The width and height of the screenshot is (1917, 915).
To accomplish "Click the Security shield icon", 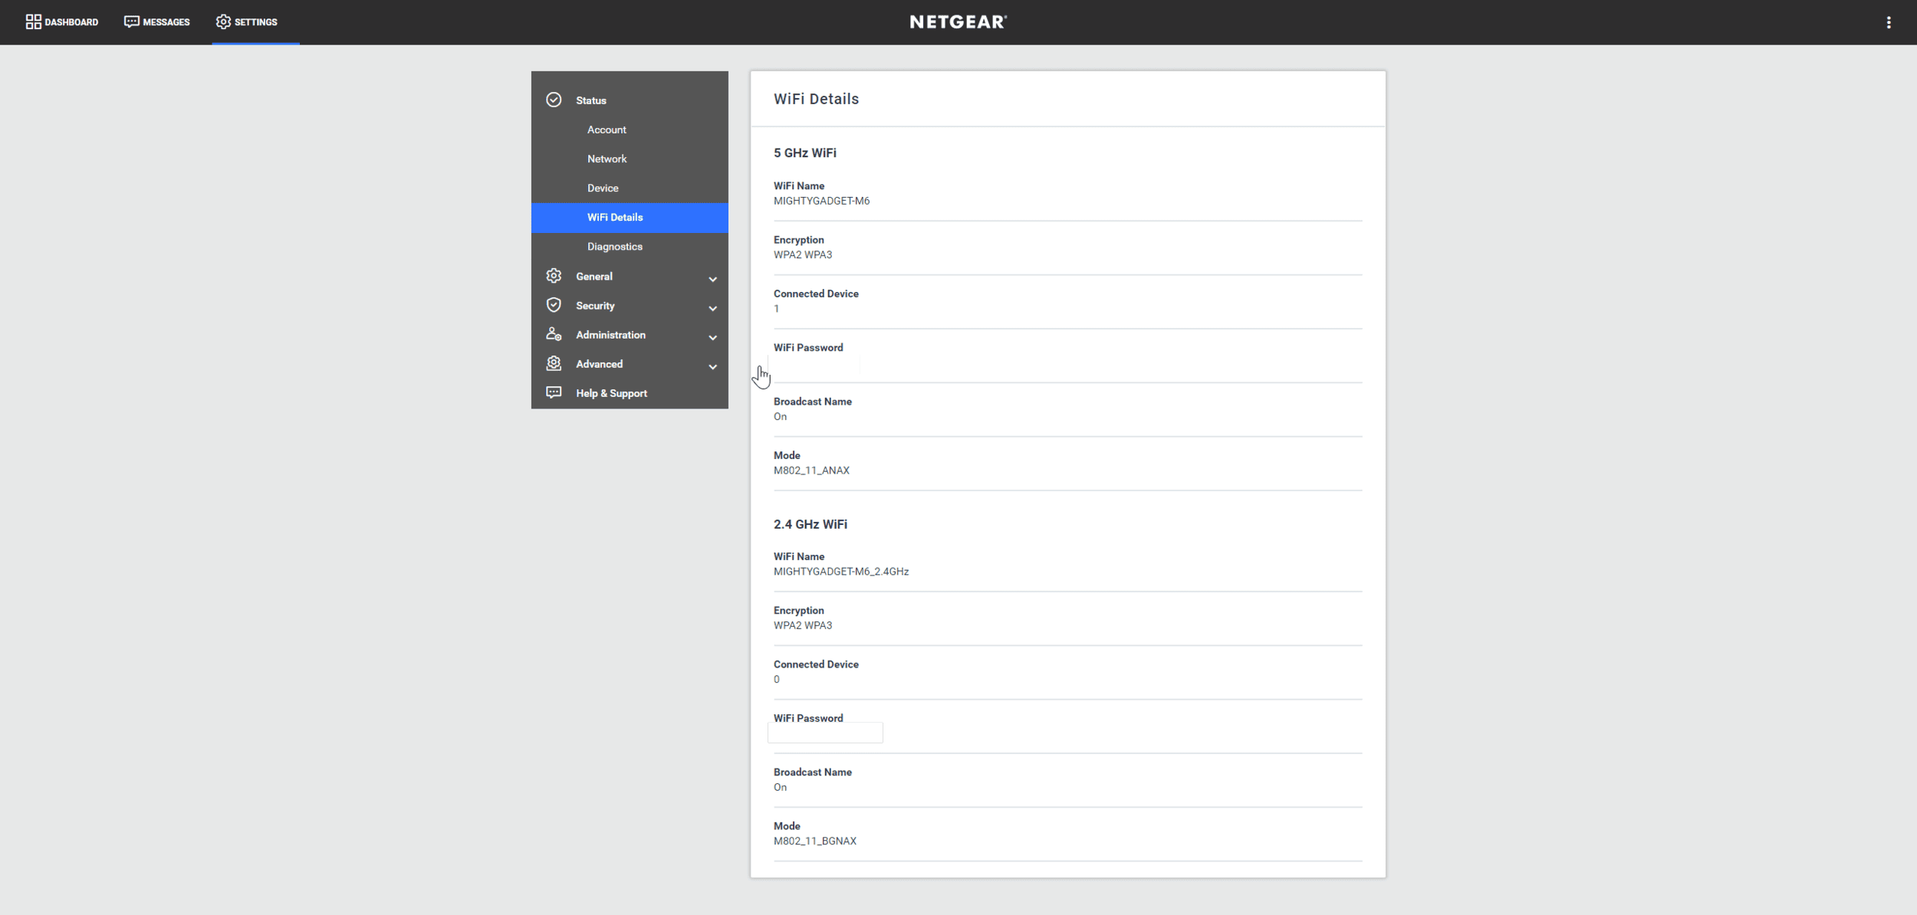I will (x=554, y=305).
